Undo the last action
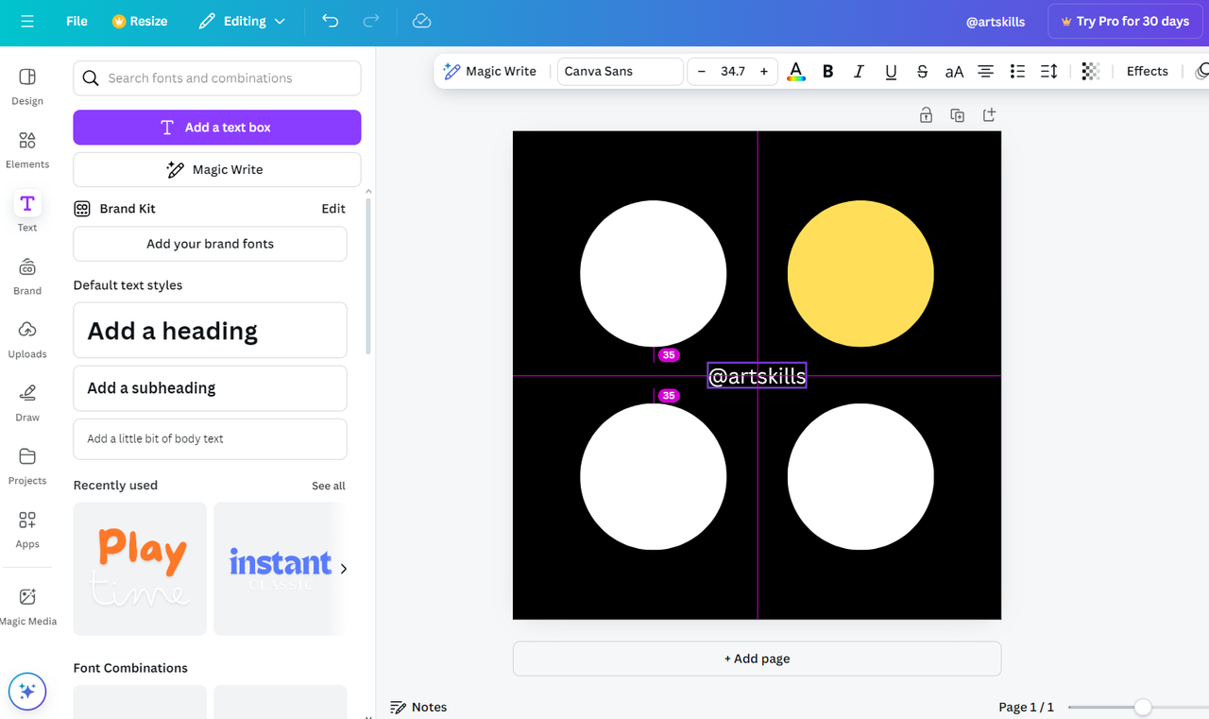This screenshot has width=1209, height=719. point(330,21)
